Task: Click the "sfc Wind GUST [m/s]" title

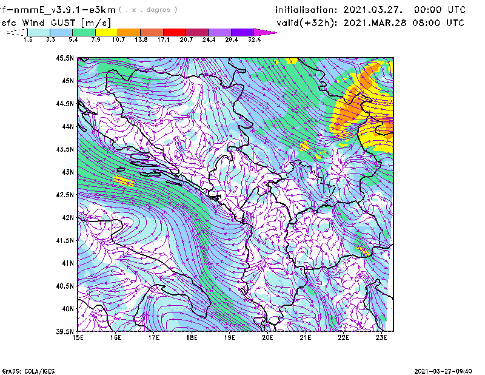Action: [x=56, y=23]
